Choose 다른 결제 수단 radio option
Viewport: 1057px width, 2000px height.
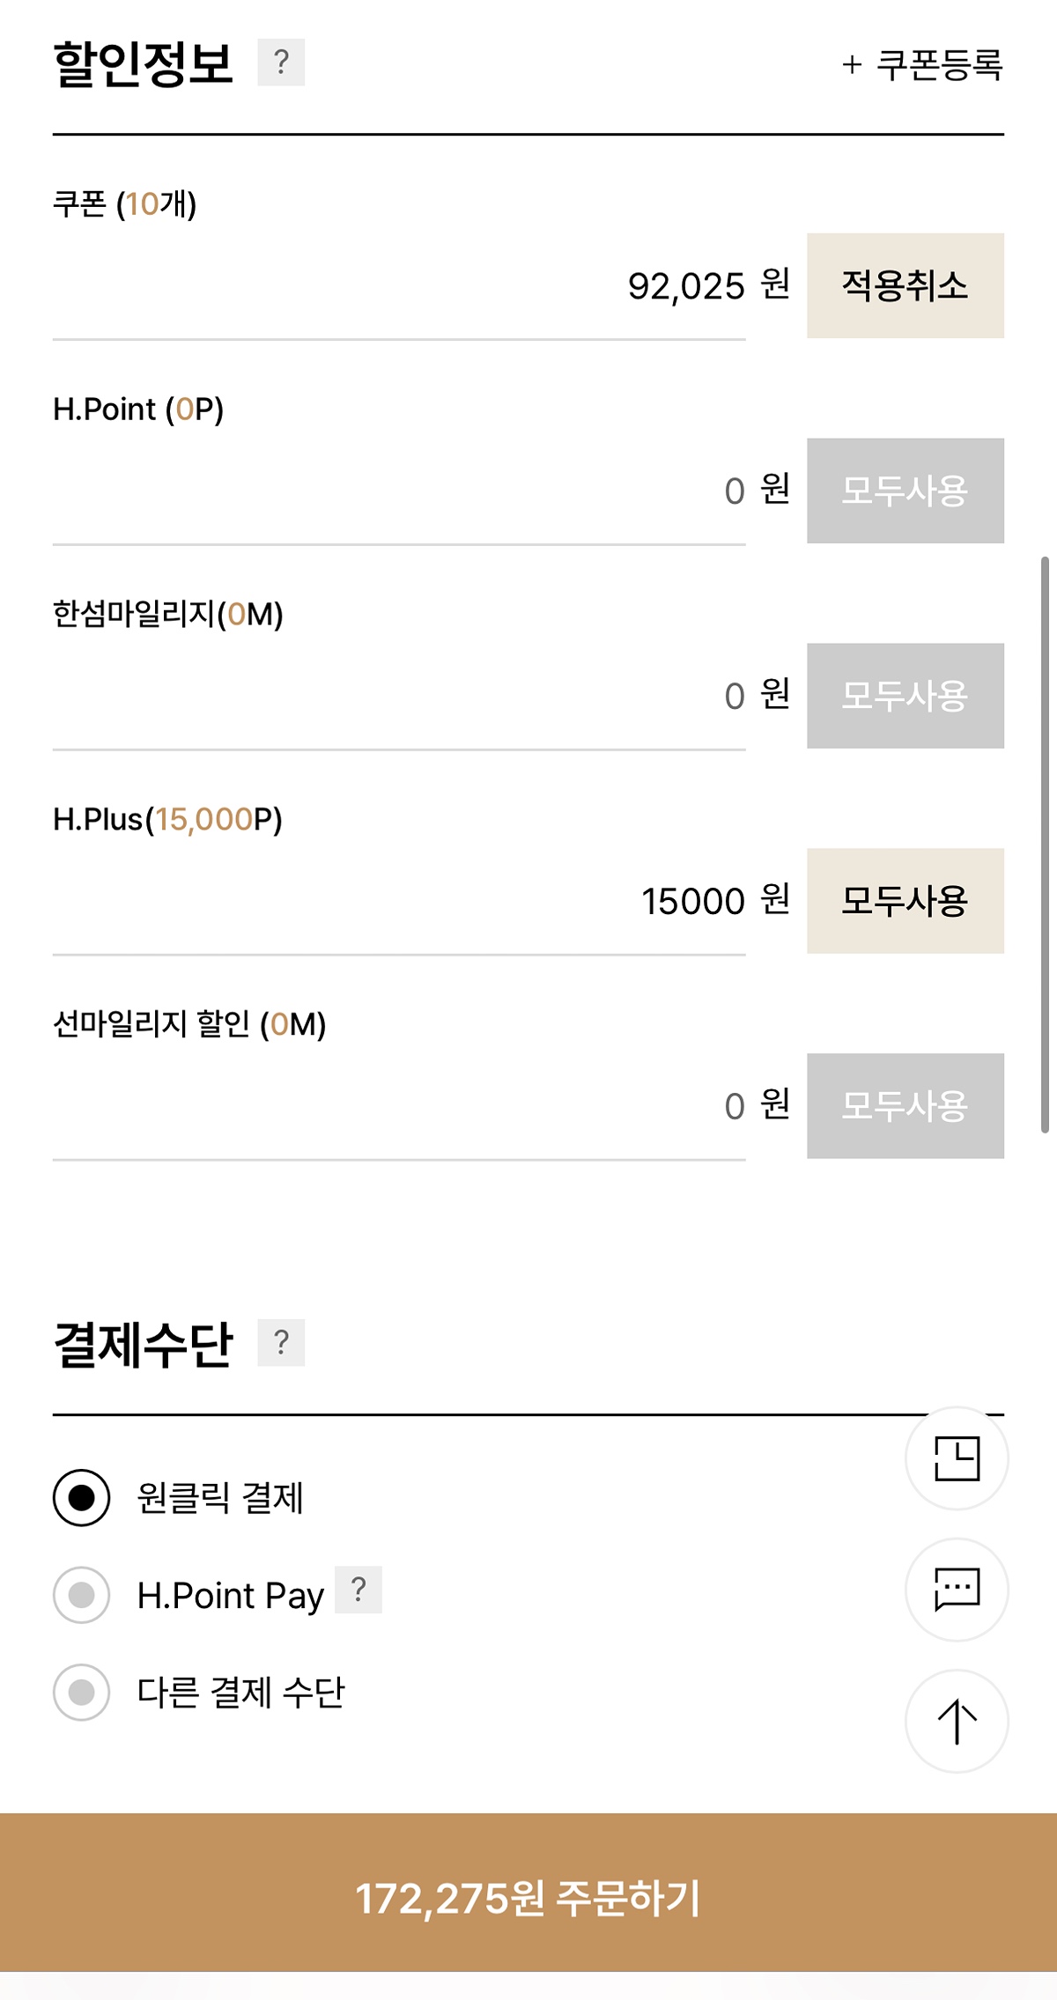[82, 1692]
